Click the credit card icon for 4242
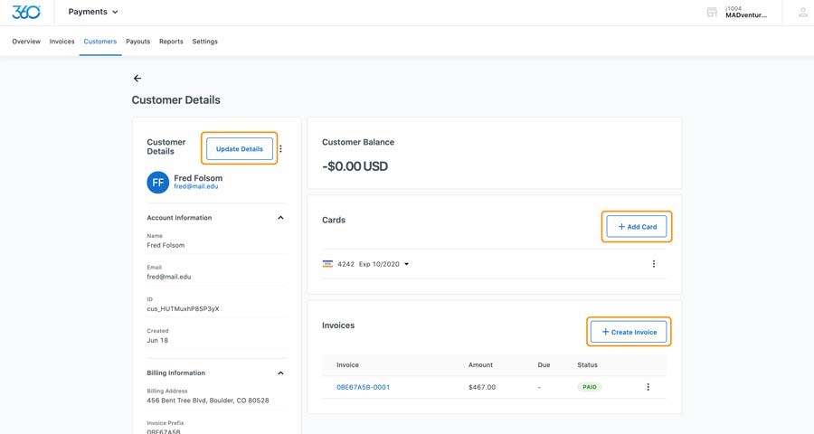This screenshot has width=814, height=434. 327,264
